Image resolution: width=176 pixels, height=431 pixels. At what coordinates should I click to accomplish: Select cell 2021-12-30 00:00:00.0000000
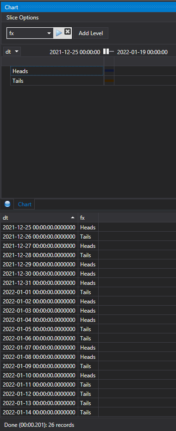(39, 273)
